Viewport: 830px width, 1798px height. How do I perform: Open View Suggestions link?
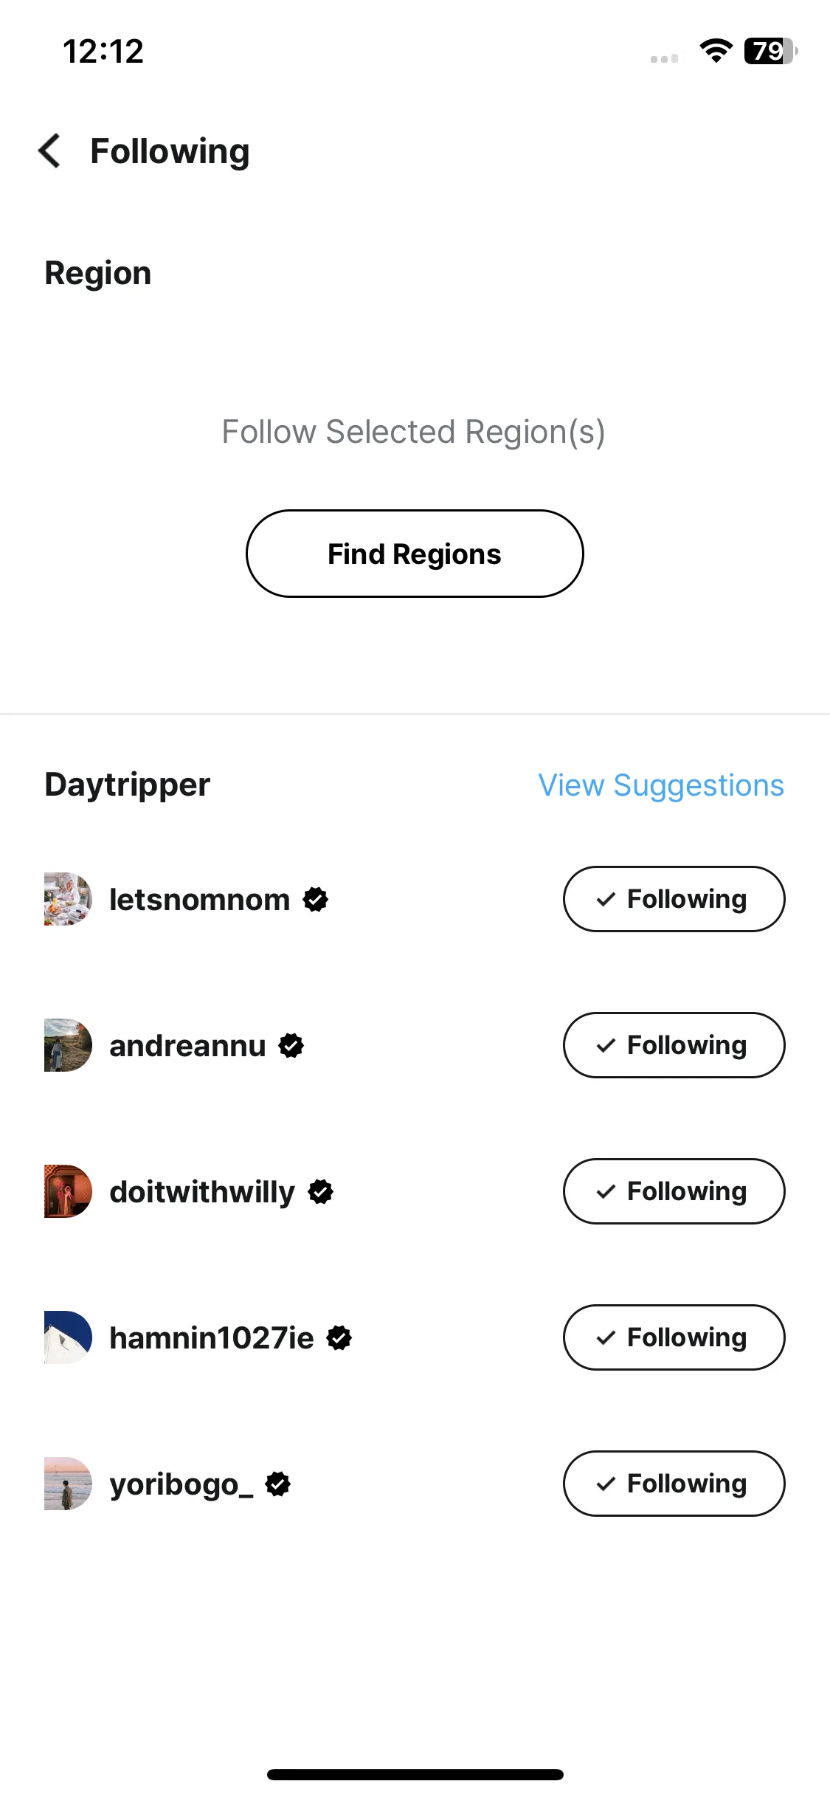[661, 785]
